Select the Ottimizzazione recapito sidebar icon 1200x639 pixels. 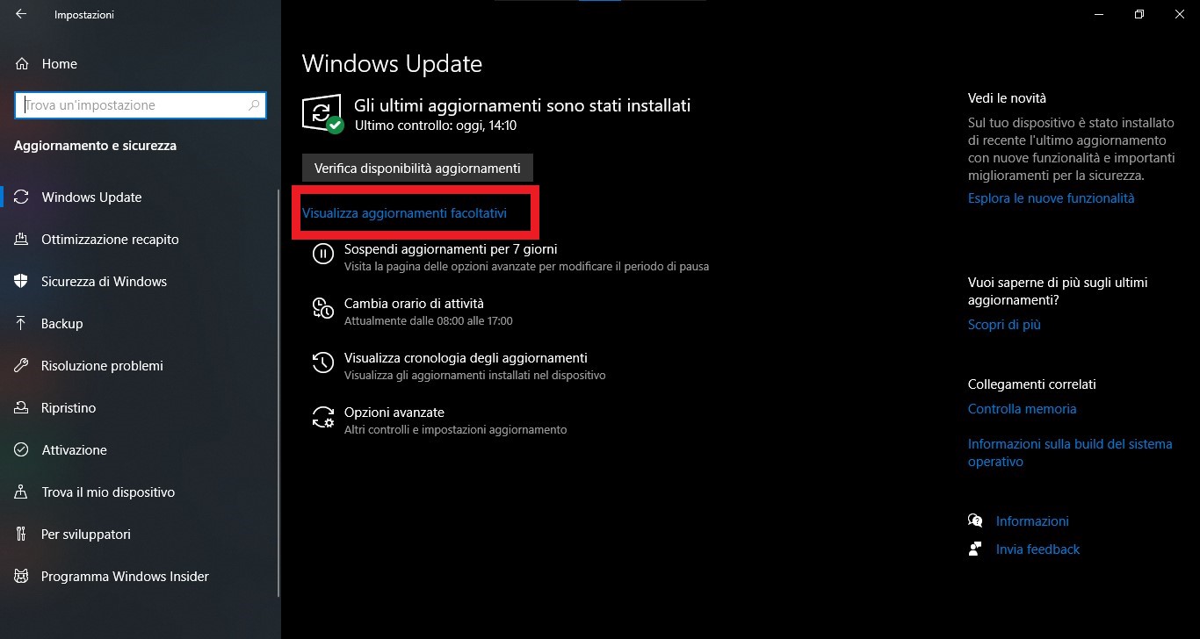pos(22,240)
